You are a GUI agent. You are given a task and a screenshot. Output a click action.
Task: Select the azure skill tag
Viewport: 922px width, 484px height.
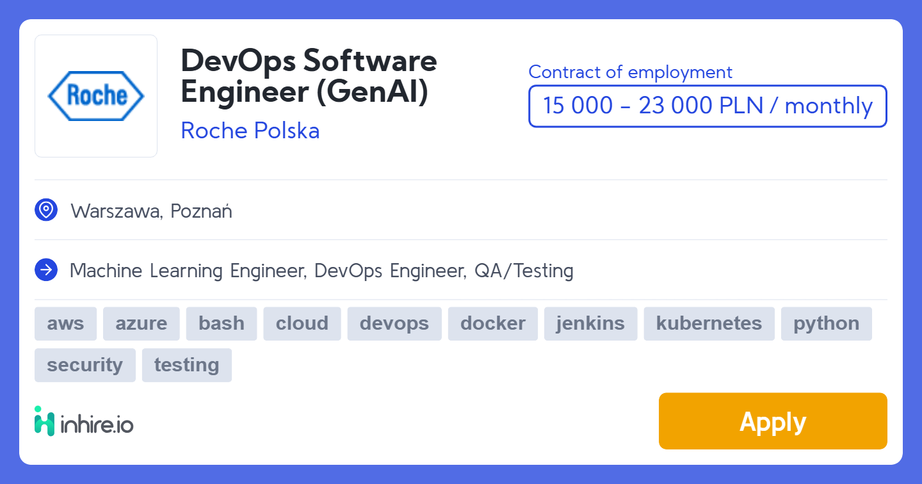coord(141,323)
